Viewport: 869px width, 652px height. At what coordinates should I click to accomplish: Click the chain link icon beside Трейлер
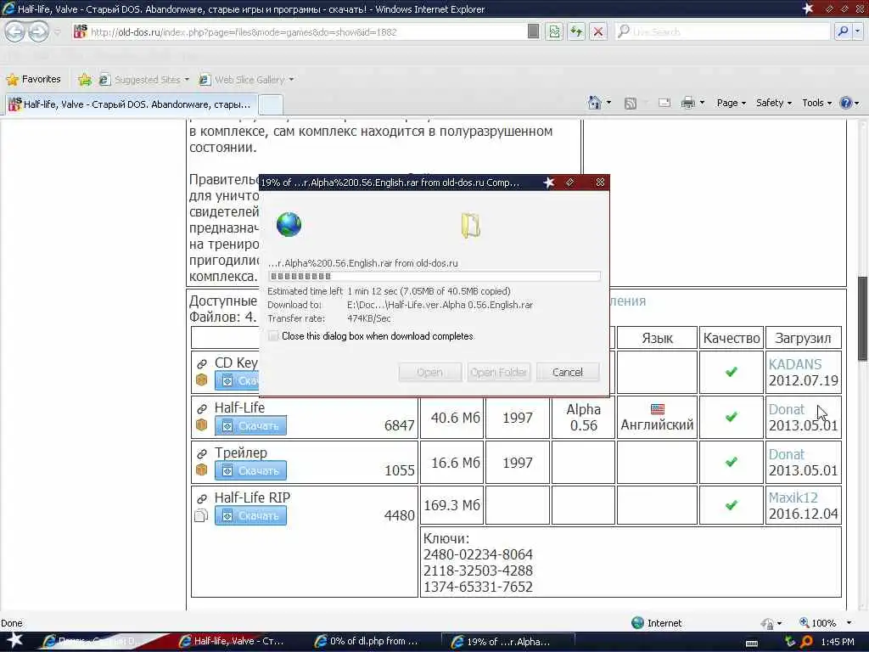202,453
